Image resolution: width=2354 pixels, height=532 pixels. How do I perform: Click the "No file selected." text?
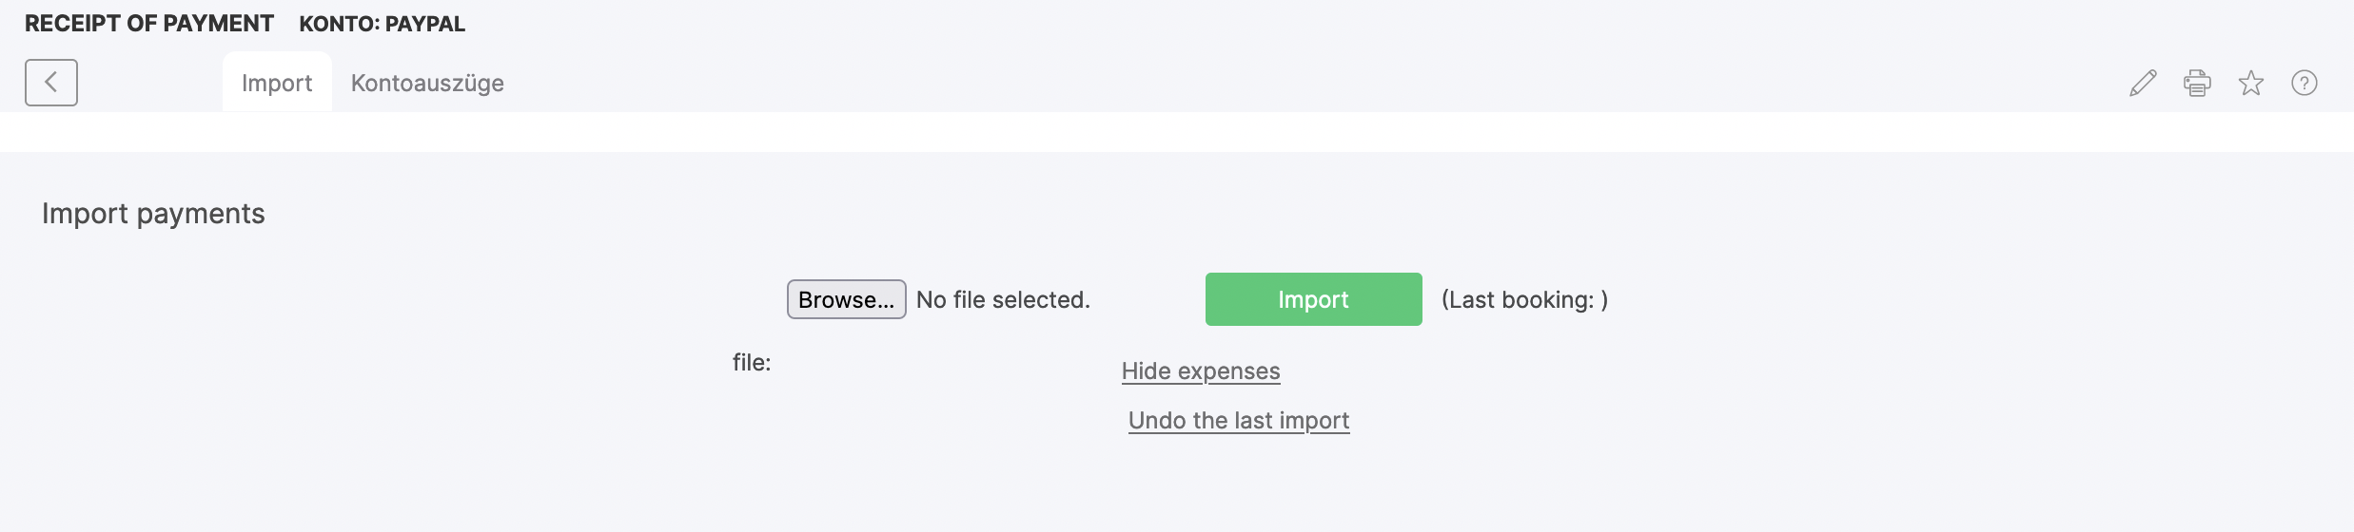pos(1003,300)
